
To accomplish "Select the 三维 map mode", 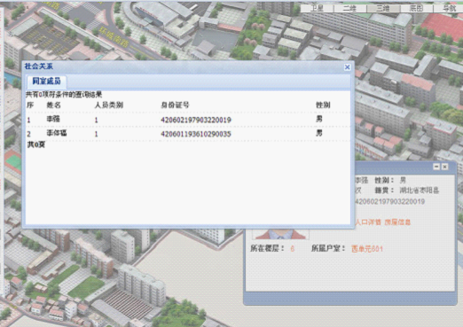I will click(383, 8).
